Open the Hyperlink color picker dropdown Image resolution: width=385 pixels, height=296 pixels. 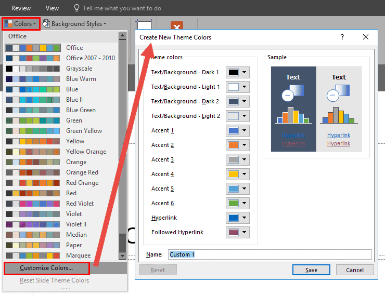coord(244,218)
